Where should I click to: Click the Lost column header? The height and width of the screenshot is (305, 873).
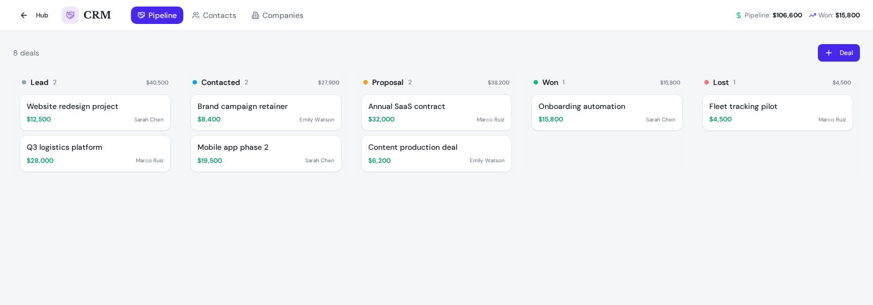point(721,82)
